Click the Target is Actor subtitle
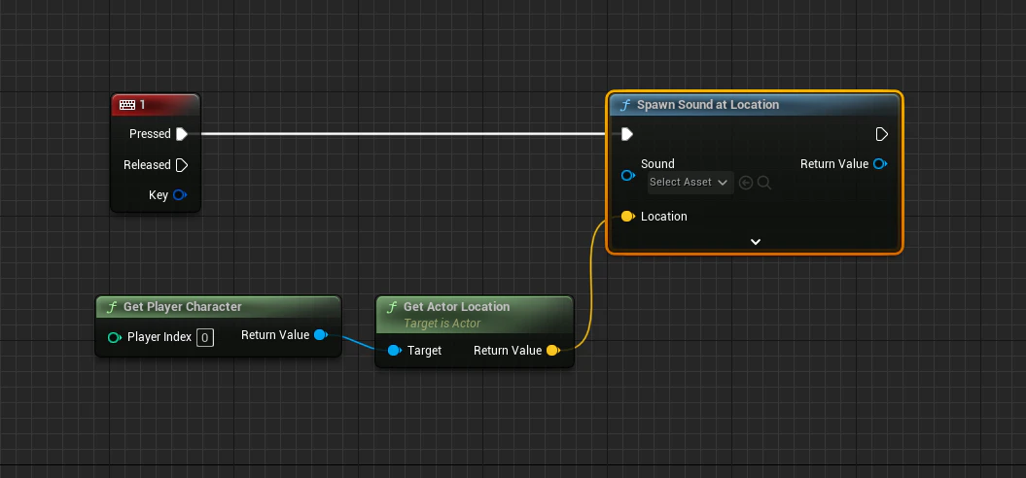The height and width of the screenshot is (478, 1026). [442, 324]
